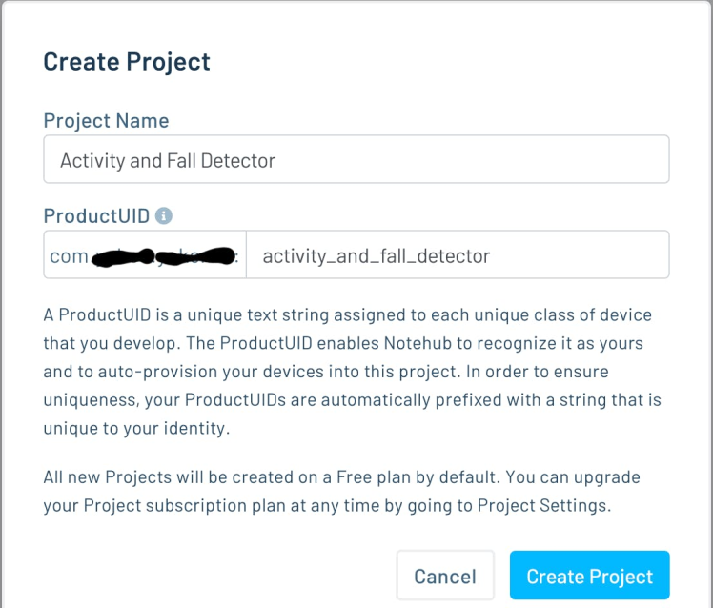
Task: Click the note about new Projects' subscription plan
Action: pos(341,491)
